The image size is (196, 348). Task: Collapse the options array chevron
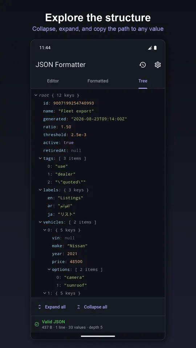coord(49,269)
